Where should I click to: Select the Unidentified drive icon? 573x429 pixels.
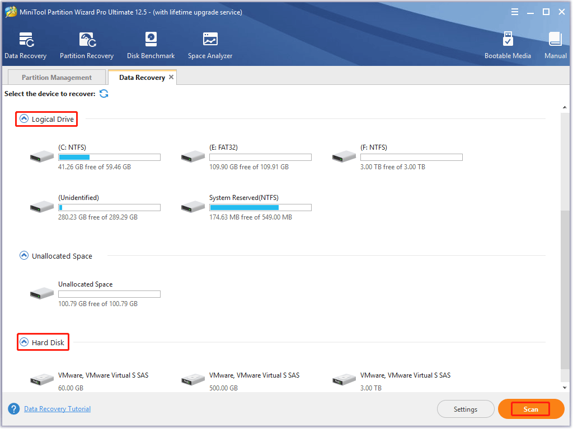point(41,207)
